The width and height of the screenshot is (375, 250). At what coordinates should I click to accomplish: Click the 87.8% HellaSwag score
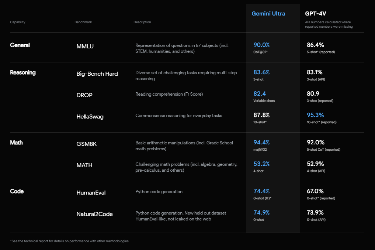pos(261,115)
